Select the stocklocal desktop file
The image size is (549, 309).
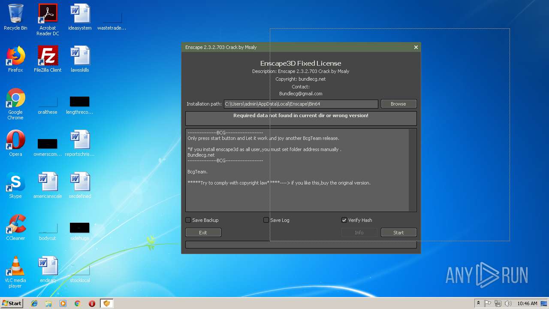(x=80, y=272)
